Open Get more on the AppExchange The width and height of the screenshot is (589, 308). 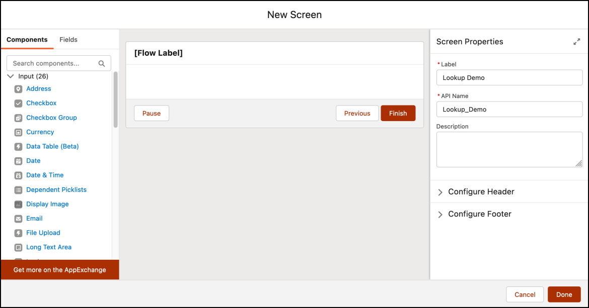pyautogui.click(x=59, y=270)
